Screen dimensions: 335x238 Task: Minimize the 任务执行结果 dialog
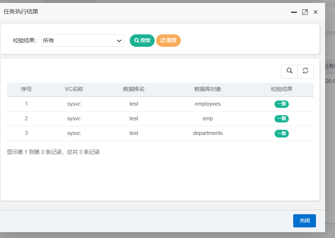click(294, 12)
